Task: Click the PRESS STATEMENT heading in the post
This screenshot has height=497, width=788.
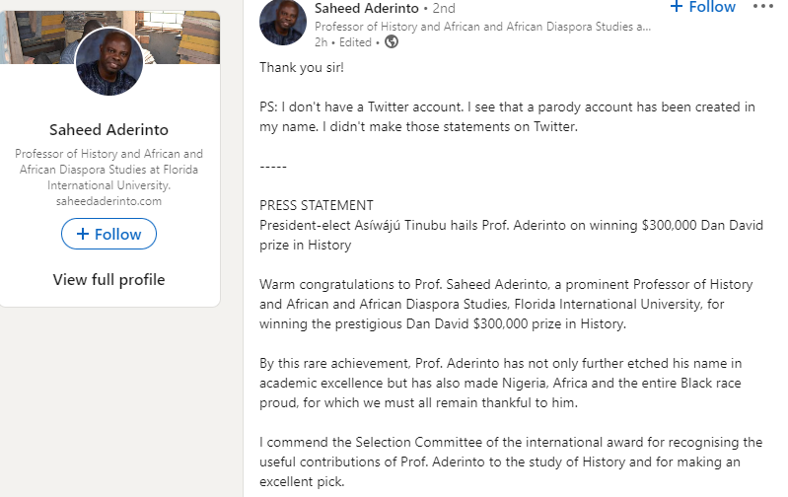Action: [x=317, y=205]
